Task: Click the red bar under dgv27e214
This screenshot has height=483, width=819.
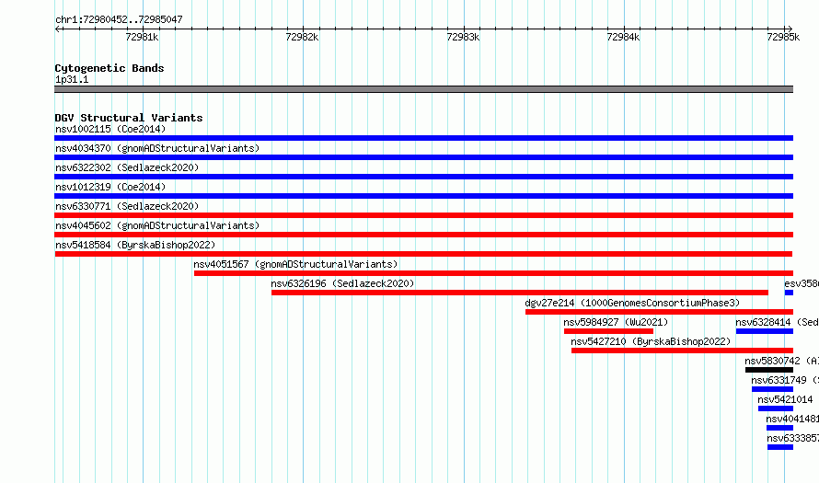Action: pos(659,312)
